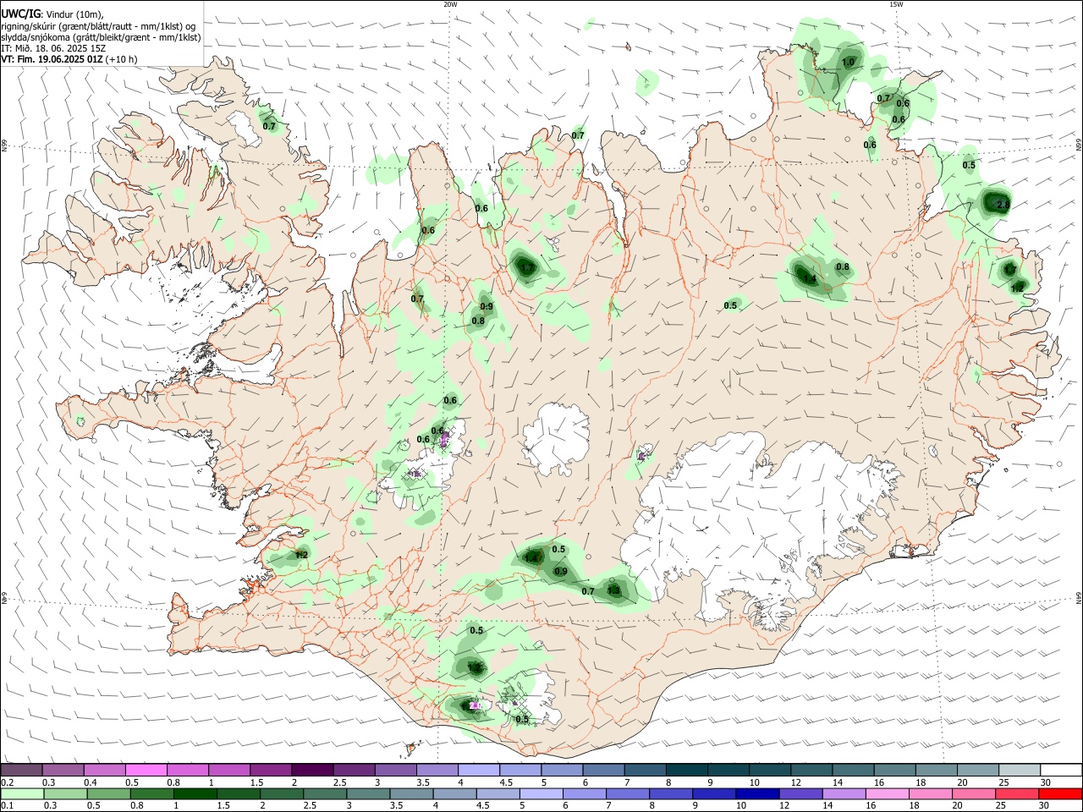
Task: Click the "15W" longitude label at the top
Action: tap(896, 4)
